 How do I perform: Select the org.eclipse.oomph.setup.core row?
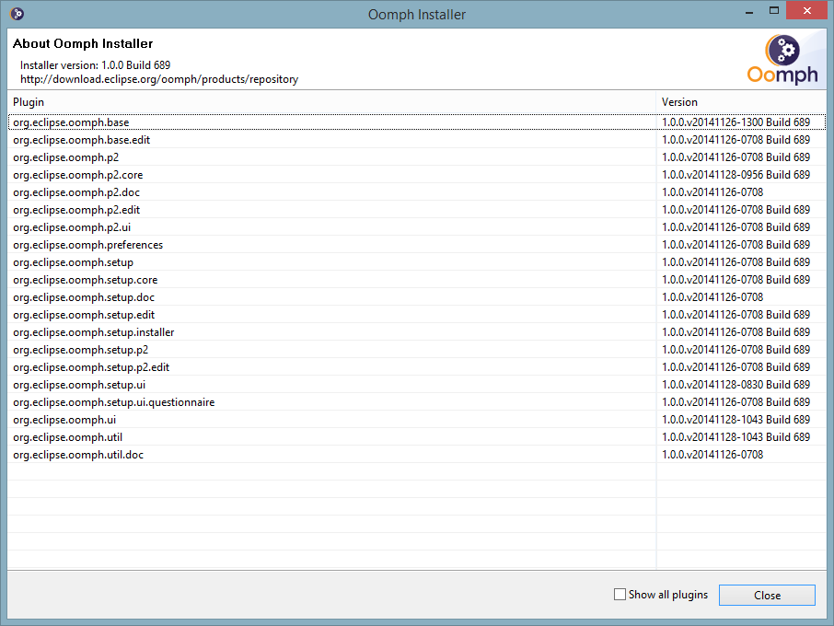pos(417,280)
